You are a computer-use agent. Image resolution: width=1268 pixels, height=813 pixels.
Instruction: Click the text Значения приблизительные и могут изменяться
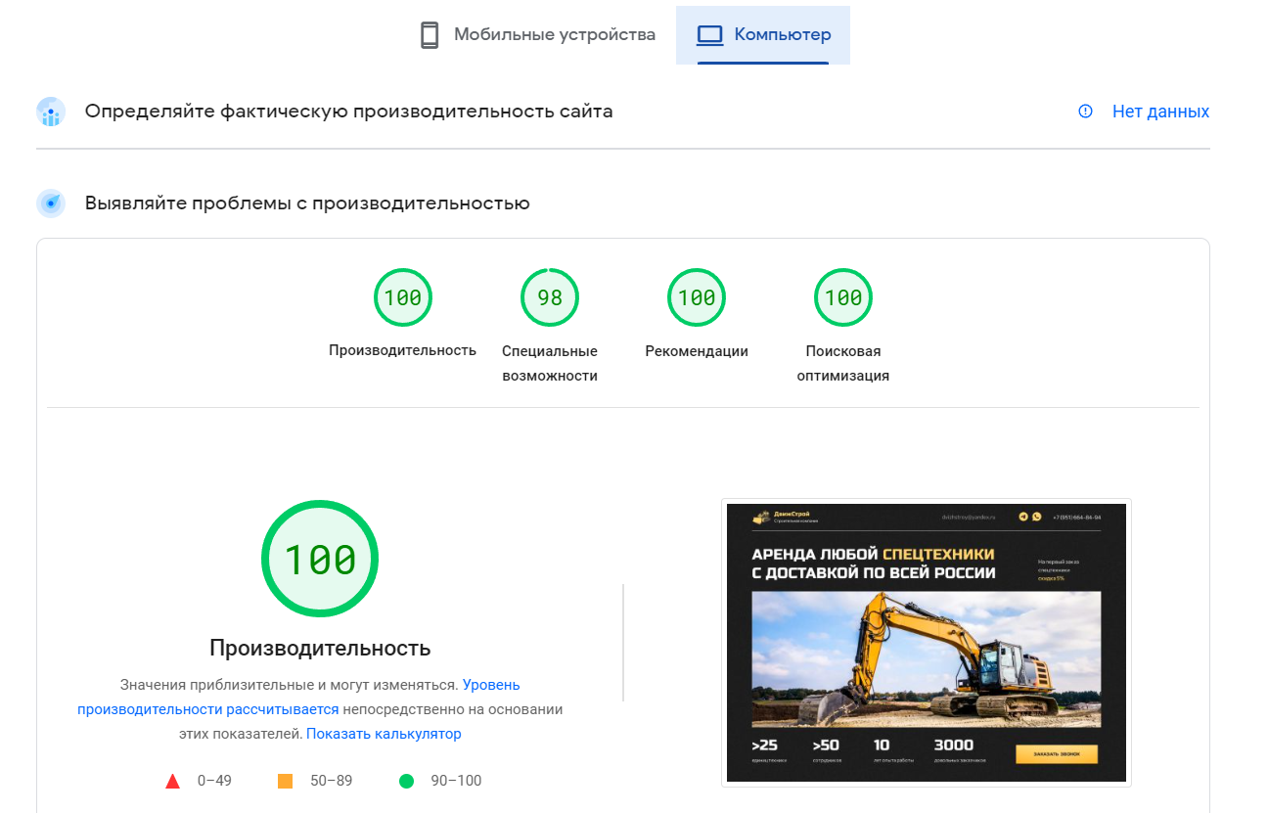click(x=289, y=685)
